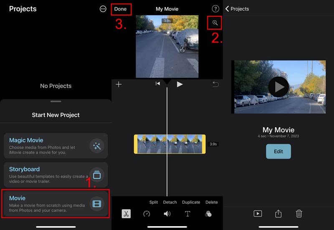The width and height of the screenshot is (334, 230).
Task: Click the Movie filmstrip icon
Action: 97,204
